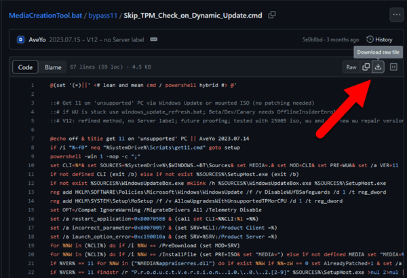Select line number 19

click(31, 245)
